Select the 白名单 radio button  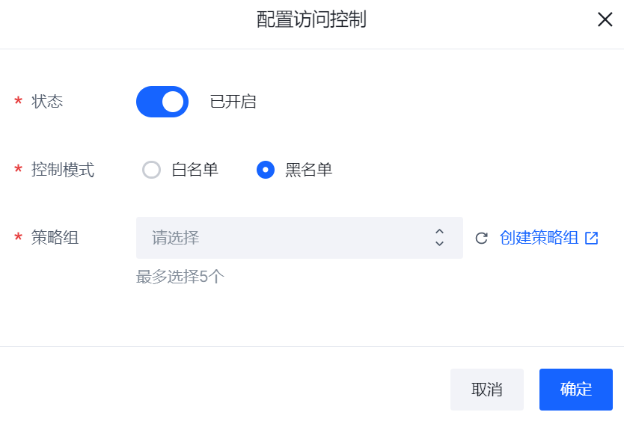[x=152, y=170]
